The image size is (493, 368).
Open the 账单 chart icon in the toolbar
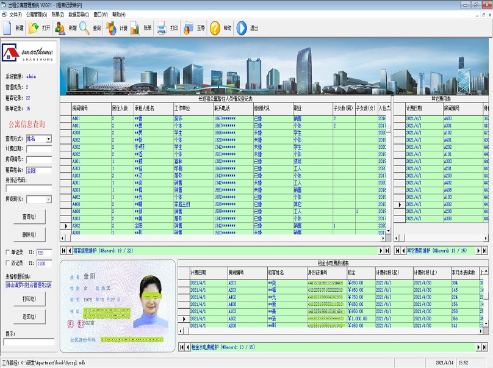[135, 28]
